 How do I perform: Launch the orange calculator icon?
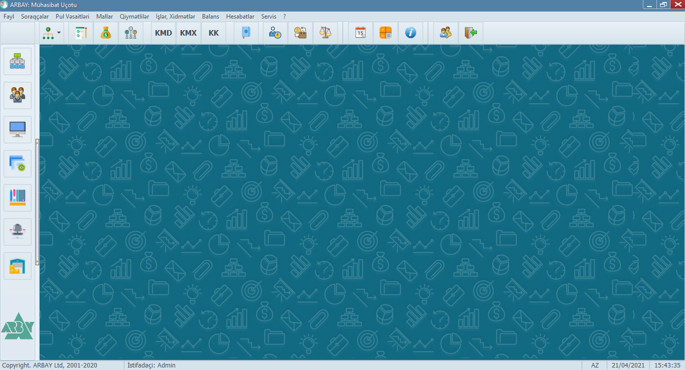click(386, 33)
